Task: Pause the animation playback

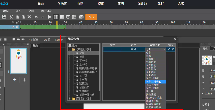Action: point(56,17)
